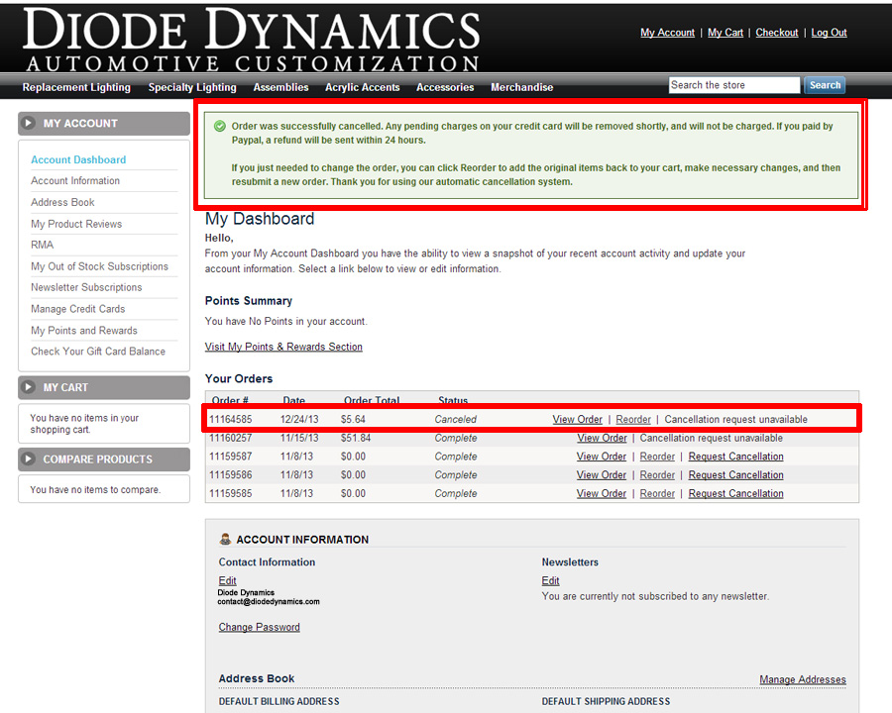Request Cancellation for order 11159587
The height and width of the screenshot is (713, 892).
(x=735, y=457)
